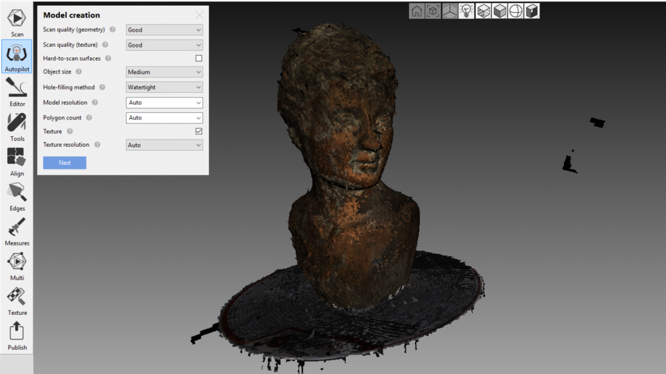
Task: Toggle the 3D grid display icon
Action: [x=449, y=11]
